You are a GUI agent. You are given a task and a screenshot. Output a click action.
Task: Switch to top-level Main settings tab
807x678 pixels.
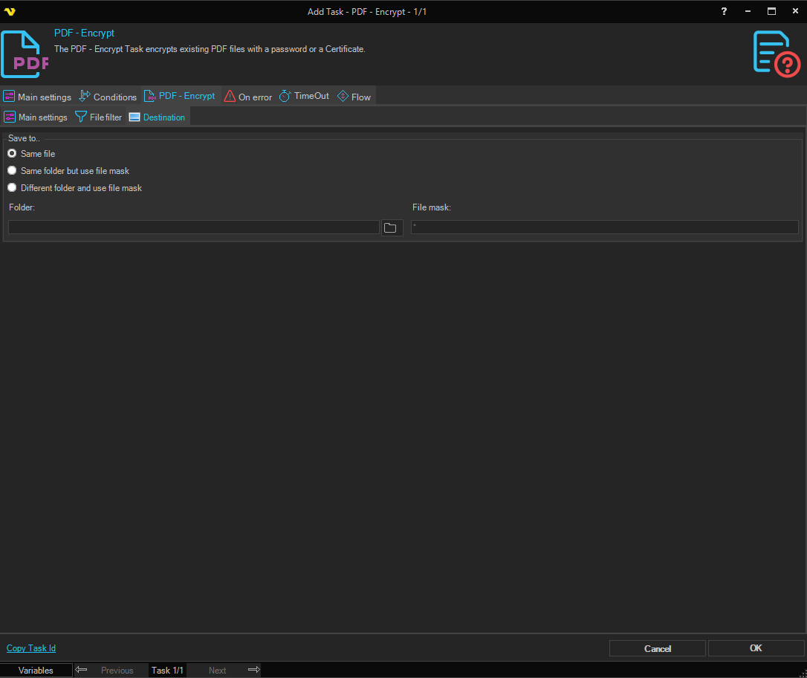click(x=38, y=97)
